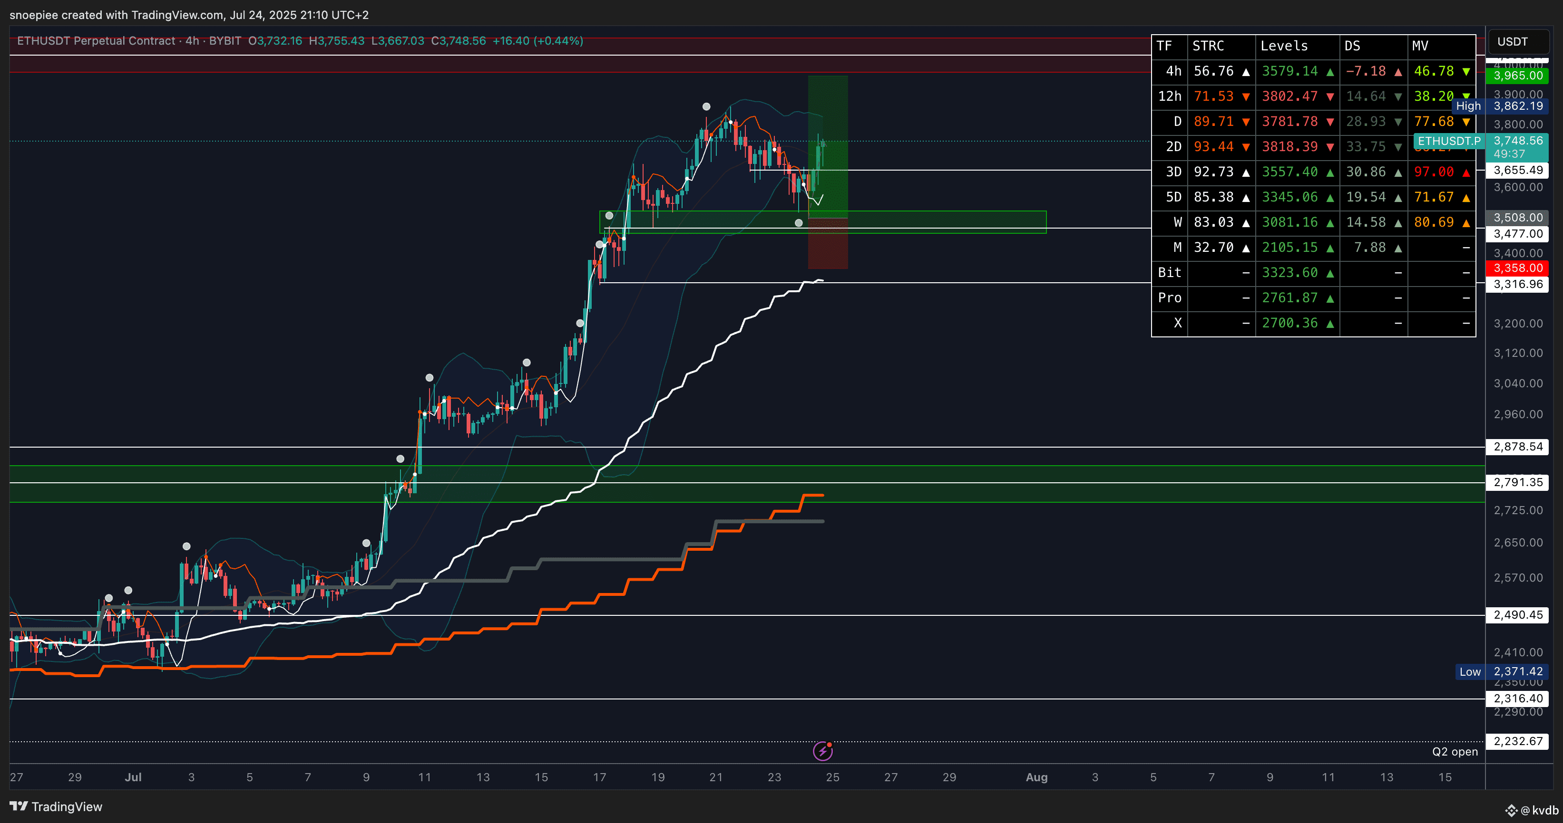Screen dimensions: 1563x823
Task: Click the 2D Levels value 3818.39
Action: coord(1290,147)
